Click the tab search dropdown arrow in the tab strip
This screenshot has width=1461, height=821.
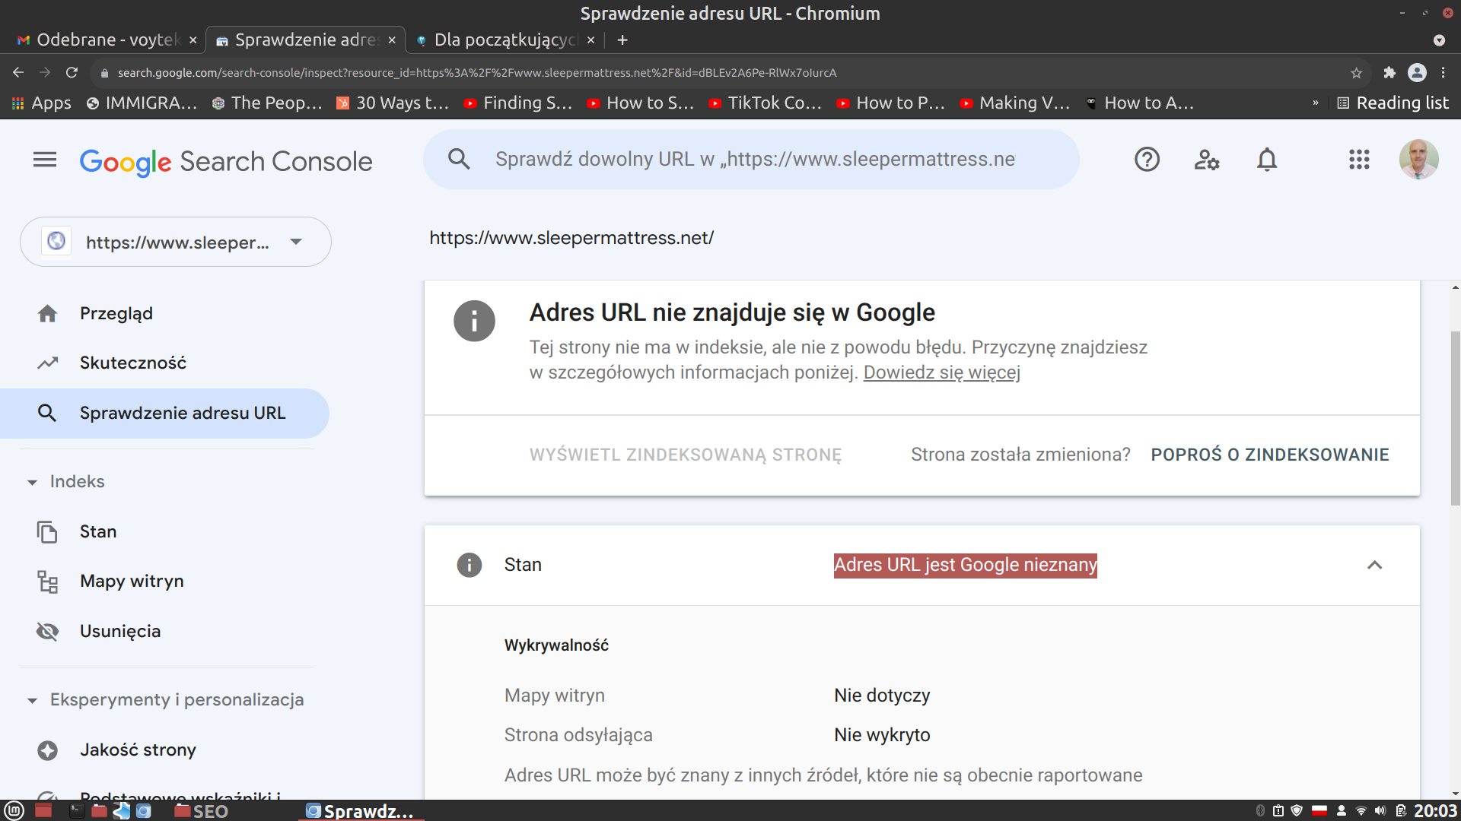point(1439,40)
